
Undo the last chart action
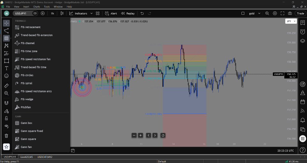142,13
